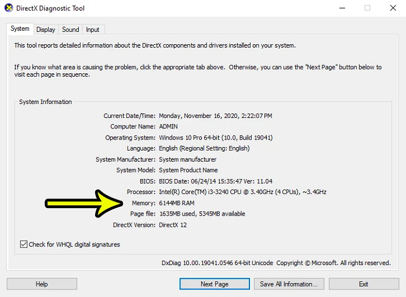The image size is (406, 297).
Task: Click the BIOS date value text
Action: [215, 181]
